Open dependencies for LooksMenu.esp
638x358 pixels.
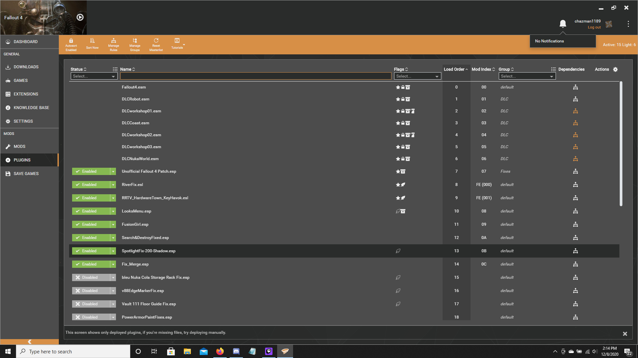click(576, 211)
